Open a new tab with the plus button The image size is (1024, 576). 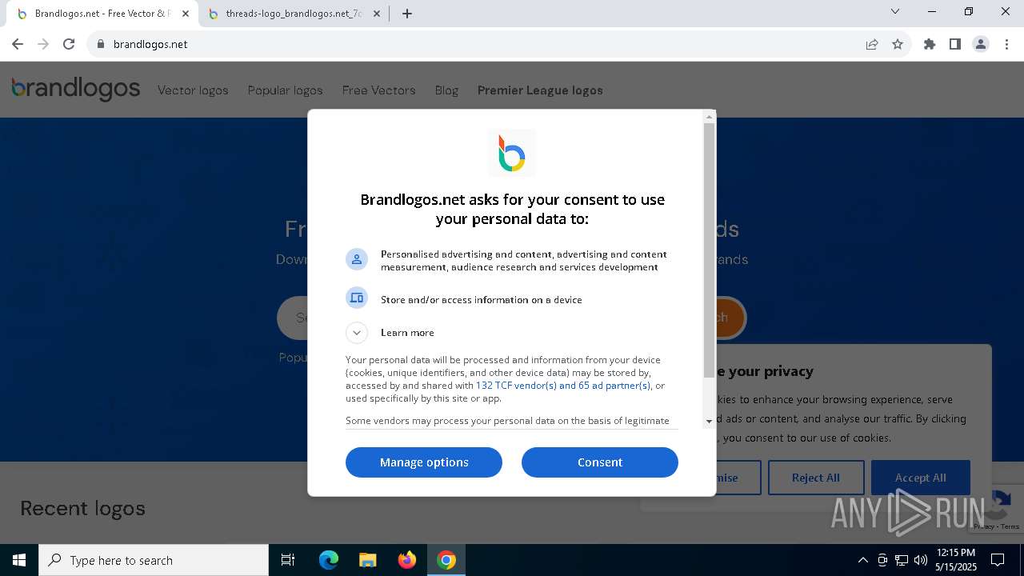[x=407, y=14]
